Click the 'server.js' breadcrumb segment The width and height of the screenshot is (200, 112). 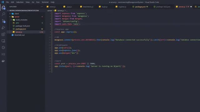(61, 11)
